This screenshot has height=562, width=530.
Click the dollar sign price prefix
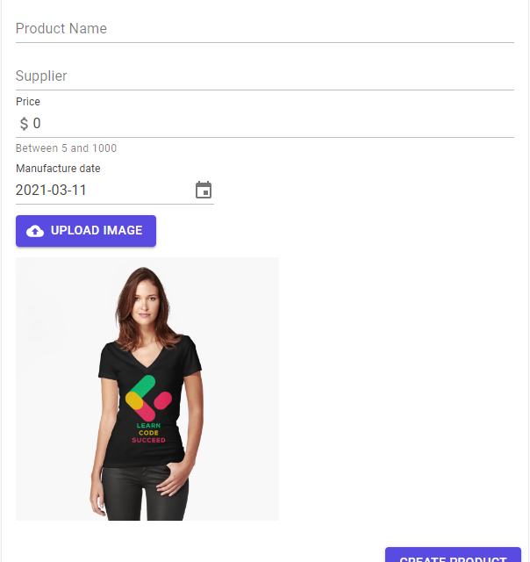tap(24, 124)
